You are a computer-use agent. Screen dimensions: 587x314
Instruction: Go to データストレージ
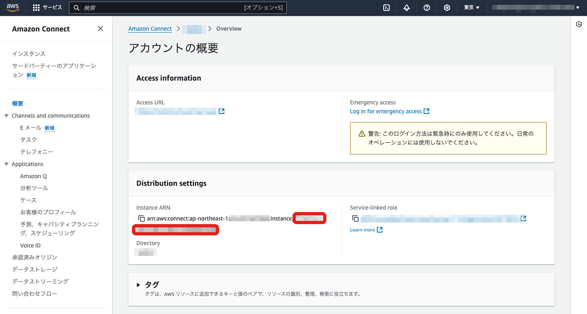pyautogui.click(x=35, y=269)
